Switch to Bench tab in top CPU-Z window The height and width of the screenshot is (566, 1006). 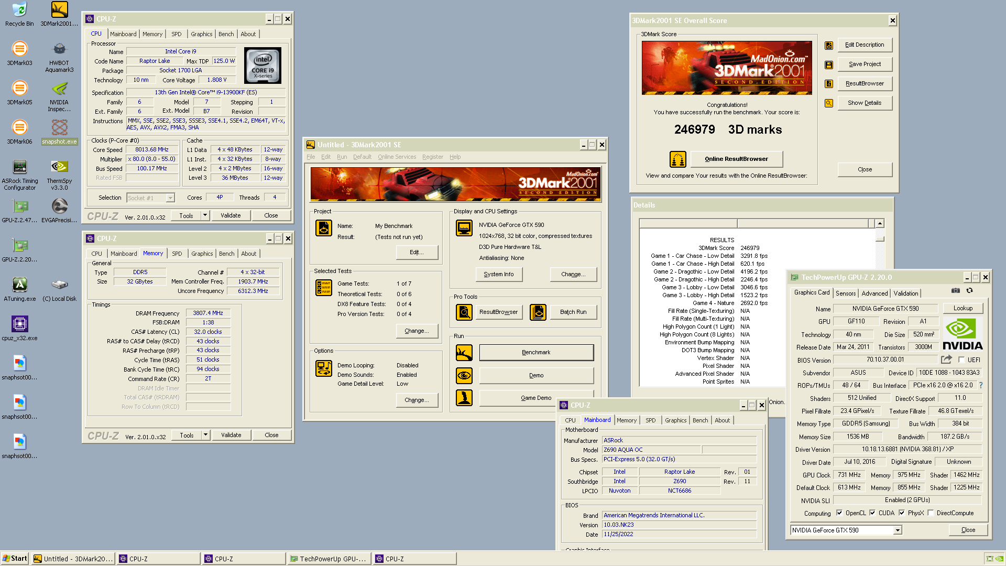point(226,34)
